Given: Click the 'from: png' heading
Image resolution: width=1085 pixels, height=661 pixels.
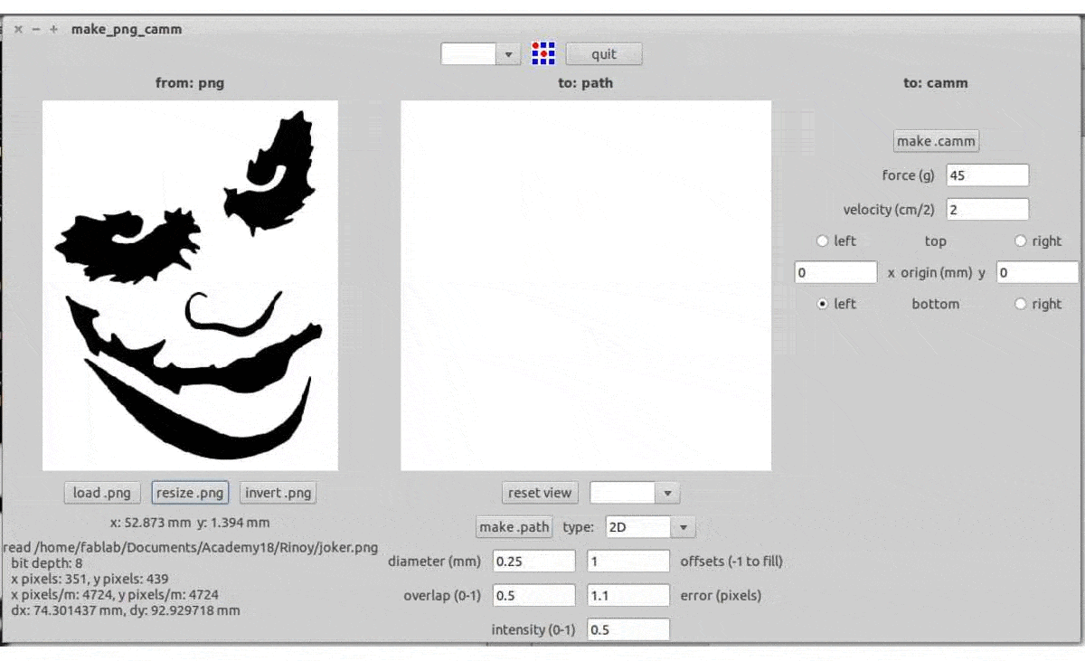Looking at the screenshot, I should [x=190, y=82].
